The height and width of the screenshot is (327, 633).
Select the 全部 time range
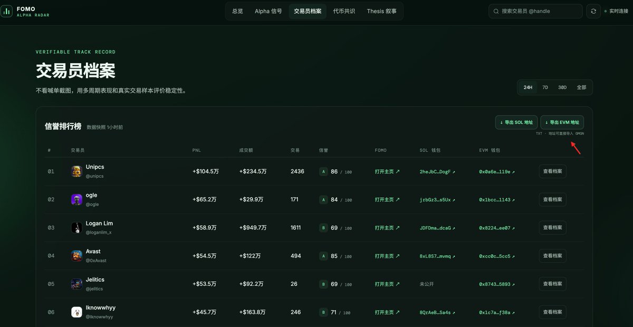(x=581, y=88)
